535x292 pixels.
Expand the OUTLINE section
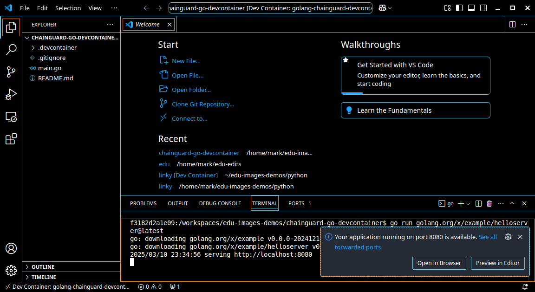(72, 267)
